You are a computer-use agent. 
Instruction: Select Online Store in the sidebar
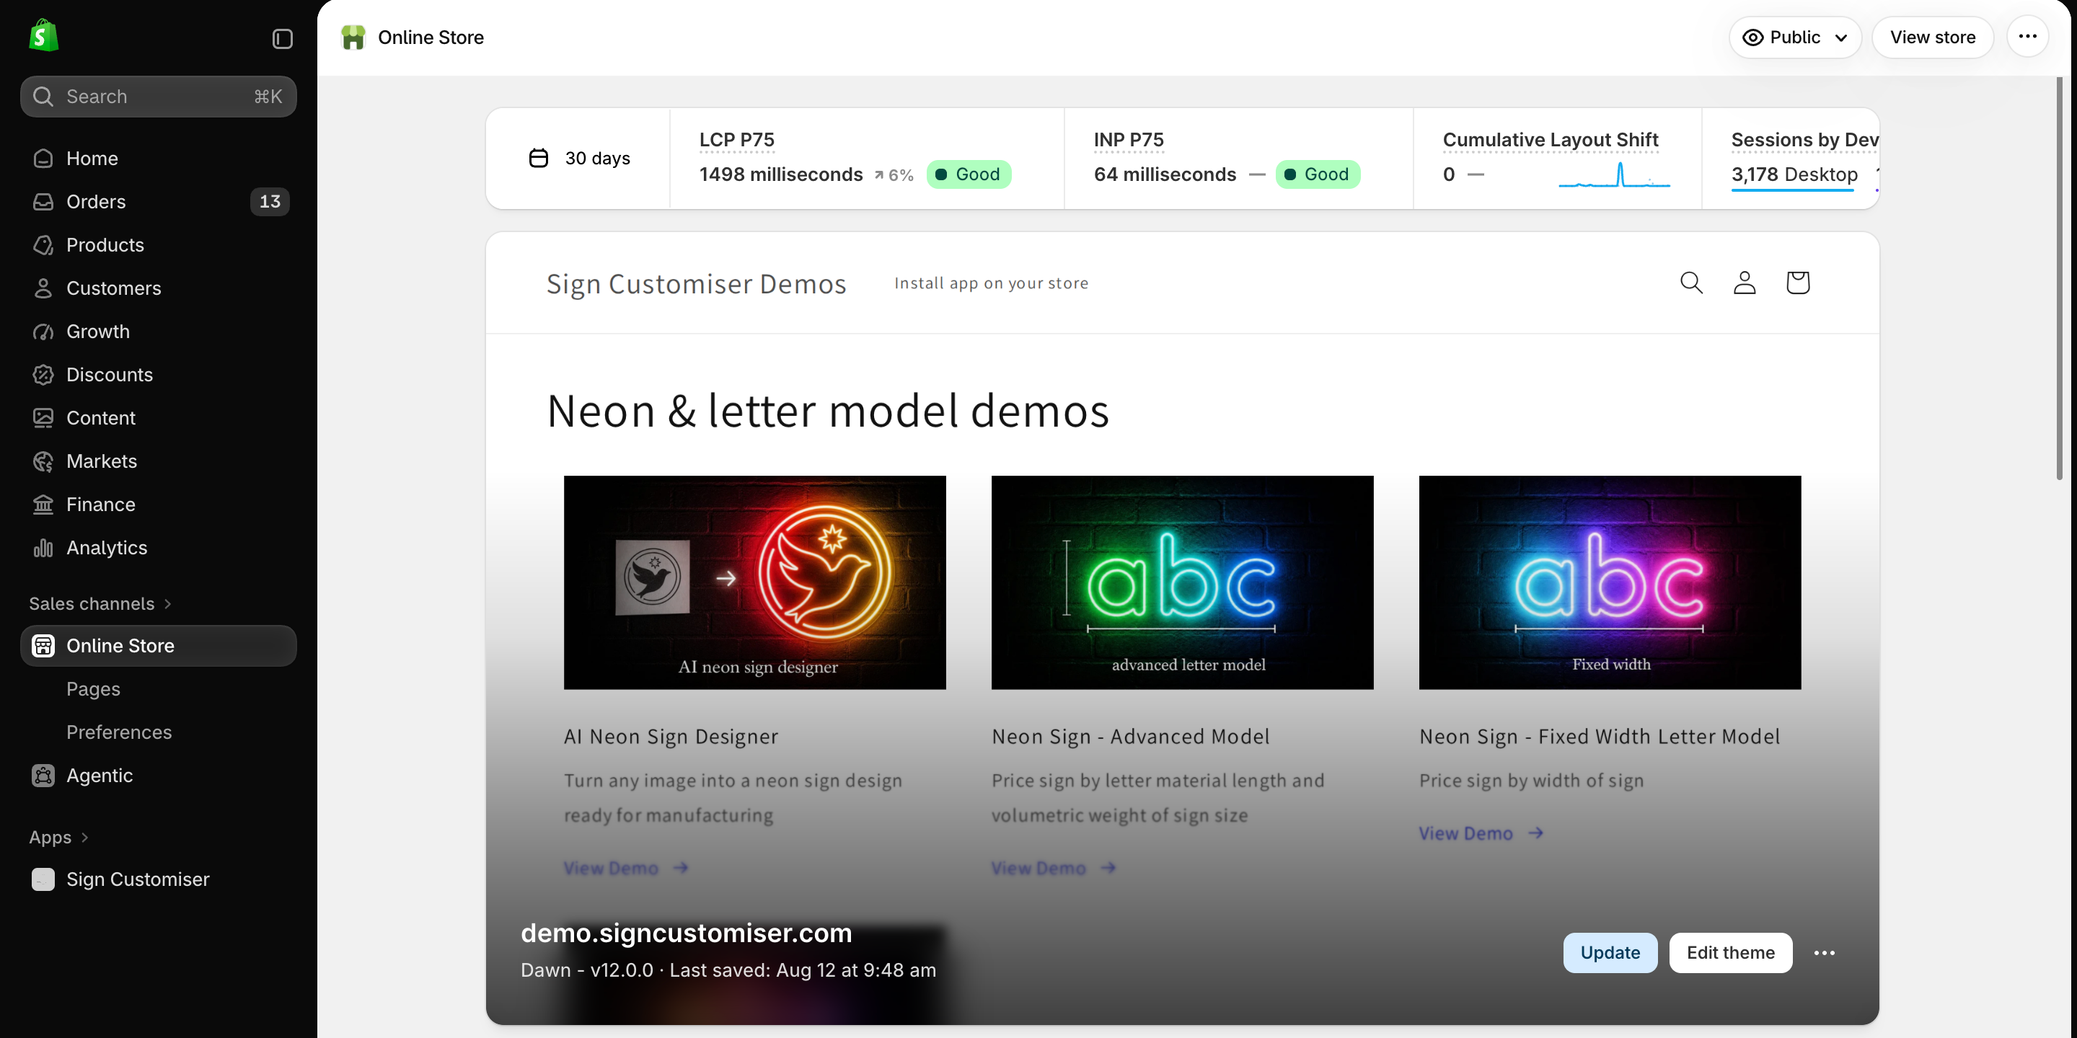pyautogui.click(x=158, y=646)
